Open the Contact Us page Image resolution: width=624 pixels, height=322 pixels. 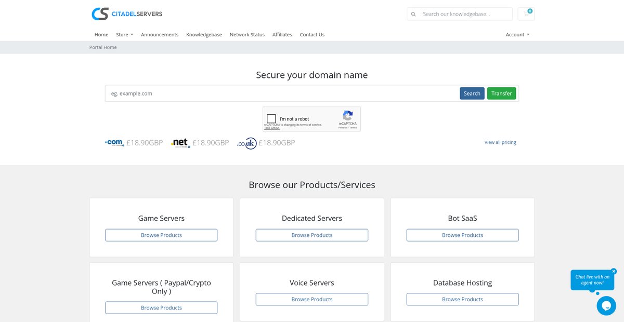[312, 35]
